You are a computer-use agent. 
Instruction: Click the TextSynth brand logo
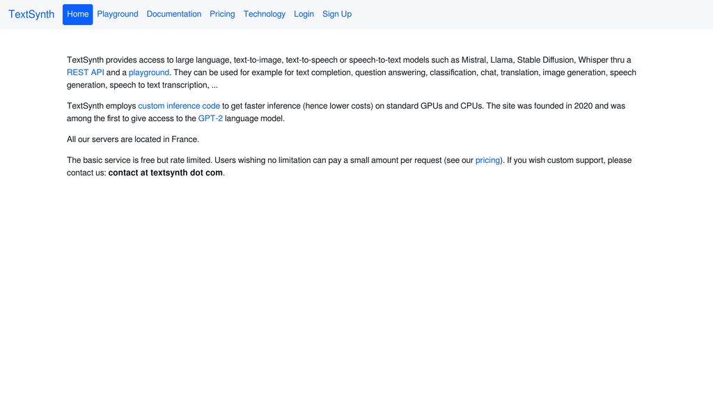(x=31, y=15)
